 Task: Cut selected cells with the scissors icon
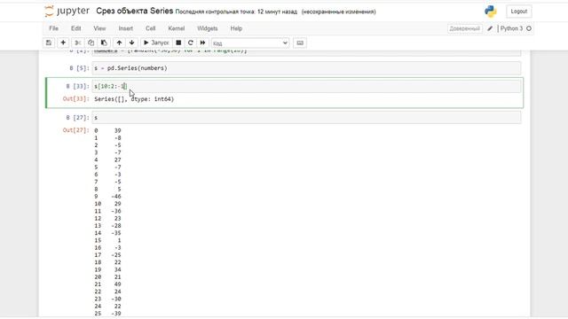(77, 43)
